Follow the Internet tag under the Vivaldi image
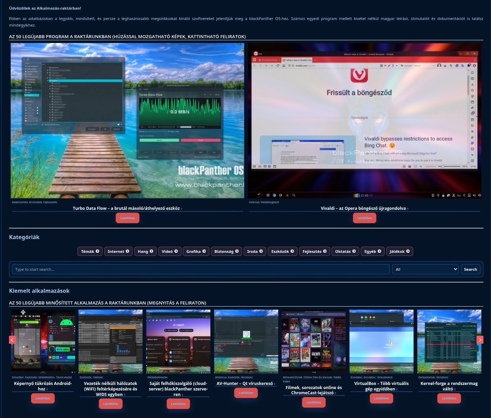491x418 pixels. [254, 202]
